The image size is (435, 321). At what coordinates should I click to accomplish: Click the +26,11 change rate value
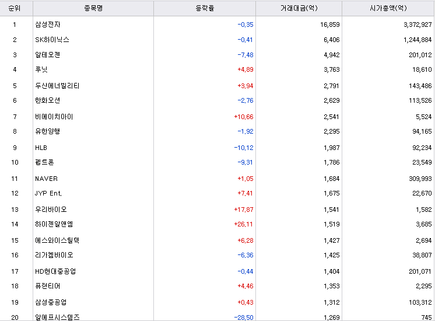pos(244,224)
